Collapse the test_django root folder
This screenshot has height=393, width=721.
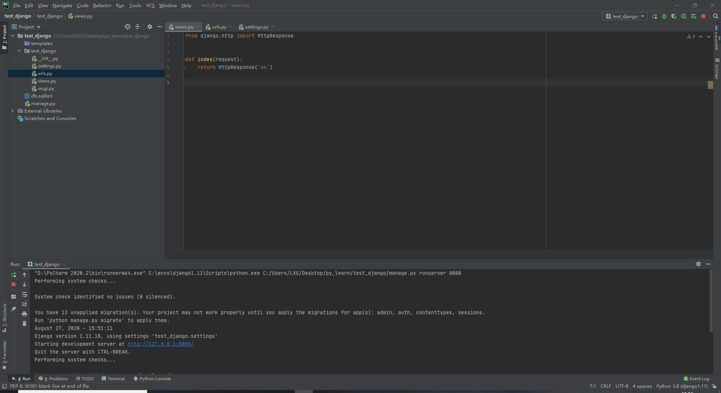coord(13,36)
